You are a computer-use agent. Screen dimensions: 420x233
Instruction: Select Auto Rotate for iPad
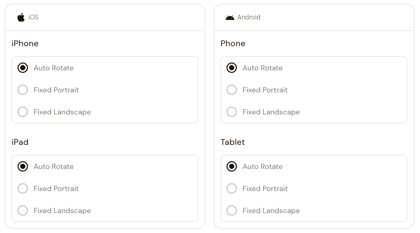23,166
